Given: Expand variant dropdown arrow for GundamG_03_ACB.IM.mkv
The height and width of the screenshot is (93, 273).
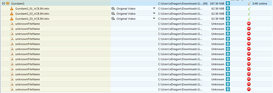Looking at the screenshot, I should tap(154, 18).
